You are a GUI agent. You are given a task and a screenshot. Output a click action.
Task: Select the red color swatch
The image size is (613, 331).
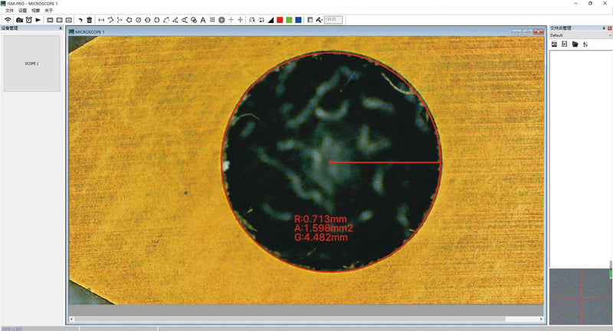pos(280,20)
